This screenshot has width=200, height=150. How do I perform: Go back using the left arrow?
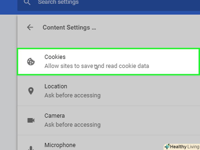[x=30, y=27]
